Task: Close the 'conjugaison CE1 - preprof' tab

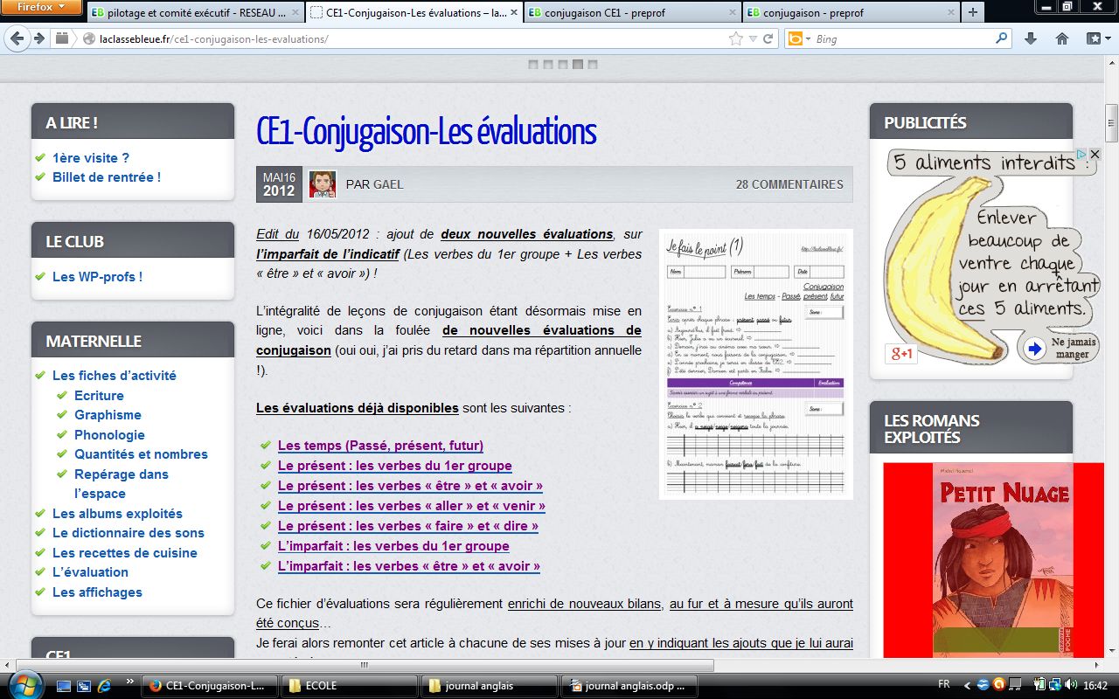Action: [731, 13]
